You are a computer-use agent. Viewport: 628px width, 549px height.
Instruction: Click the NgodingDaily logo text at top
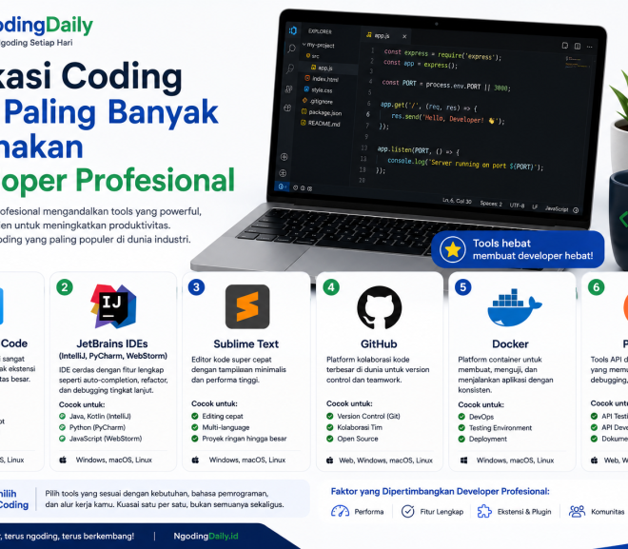[x=47, y=26]
